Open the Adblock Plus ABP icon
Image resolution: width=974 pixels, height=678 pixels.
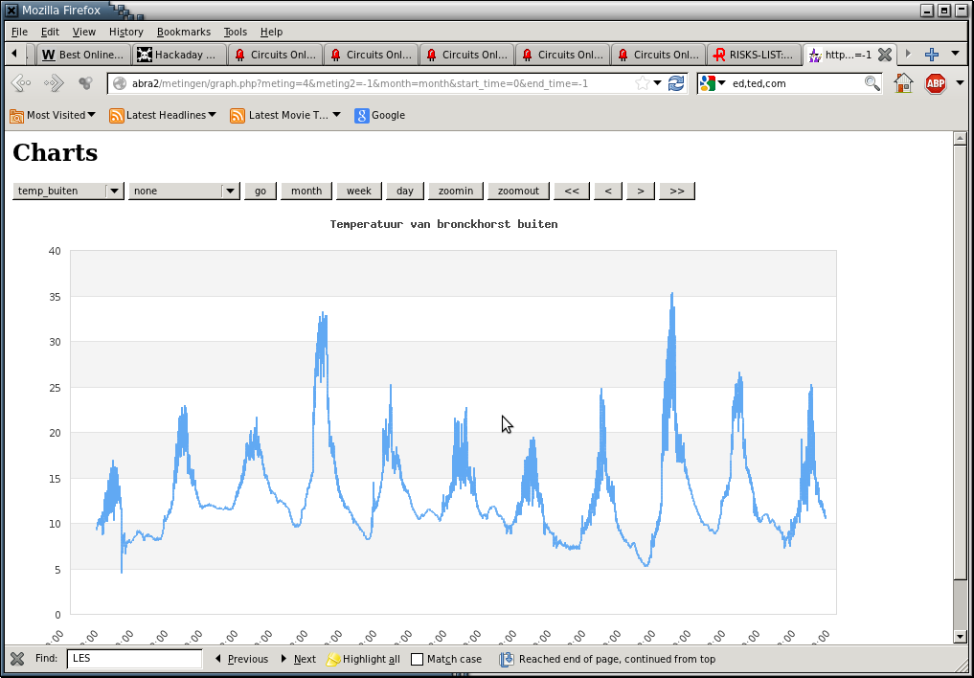(936, 83)
